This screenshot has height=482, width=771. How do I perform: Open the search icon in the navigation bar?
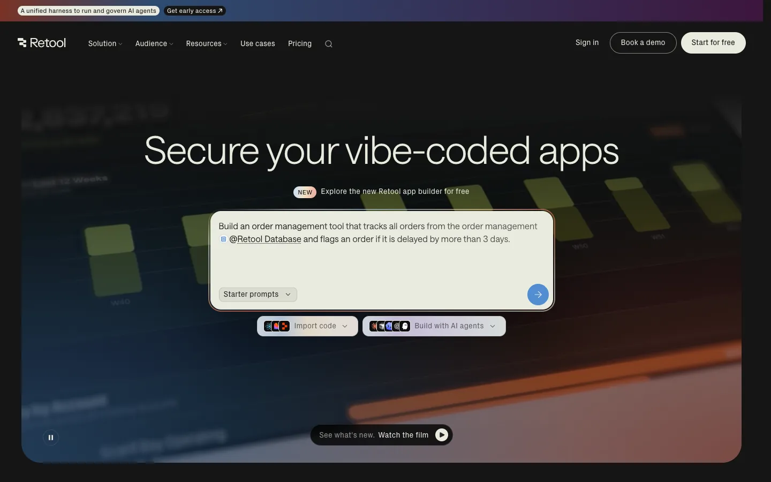(329, 44)
